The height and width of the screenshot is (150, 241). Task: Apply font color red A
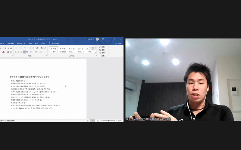pyautogui.click(x=3, y=52)
